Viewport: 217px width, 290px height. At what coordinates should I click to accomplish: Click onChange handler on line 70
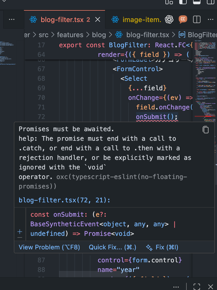point(160,98)
